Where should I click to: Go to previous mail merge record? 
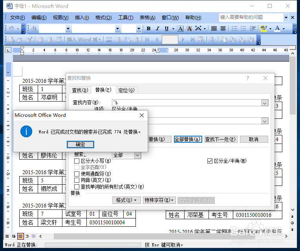coord(157,40)
